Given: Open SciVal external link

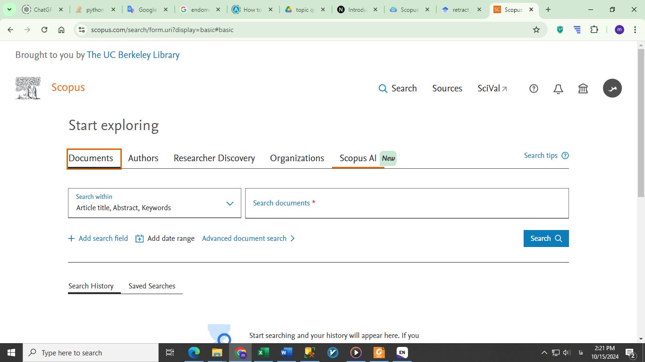Looking at the screenshot, I should [492, 88].
